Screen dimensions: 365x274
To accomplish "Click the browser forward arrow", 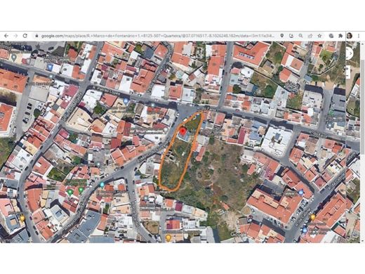I will (x=15, y=36).
